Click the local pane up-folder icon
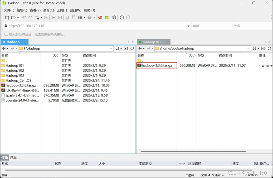The image size is (273, 178). click(x=126, y=48)
